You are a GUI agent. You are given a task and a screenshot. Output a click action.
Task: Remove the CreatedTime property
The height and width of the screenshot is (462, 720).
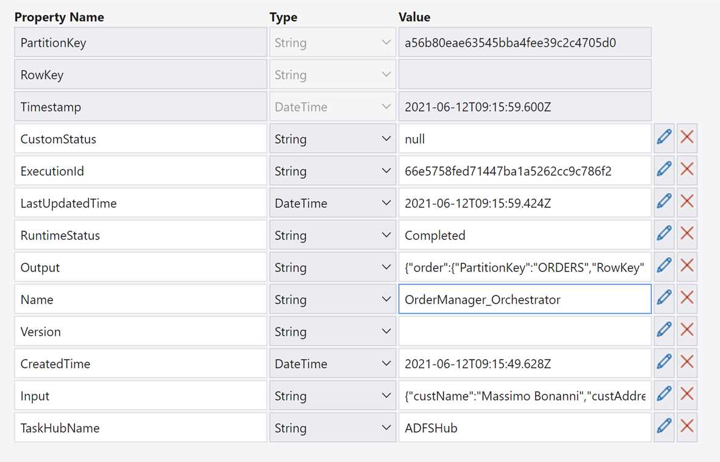click(x=687, y=363)
